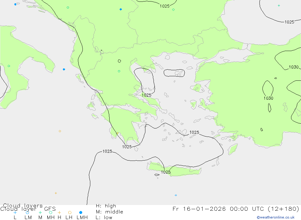Click the 1025 label near Evia island

pyautogui.click(x=147, y=95)
